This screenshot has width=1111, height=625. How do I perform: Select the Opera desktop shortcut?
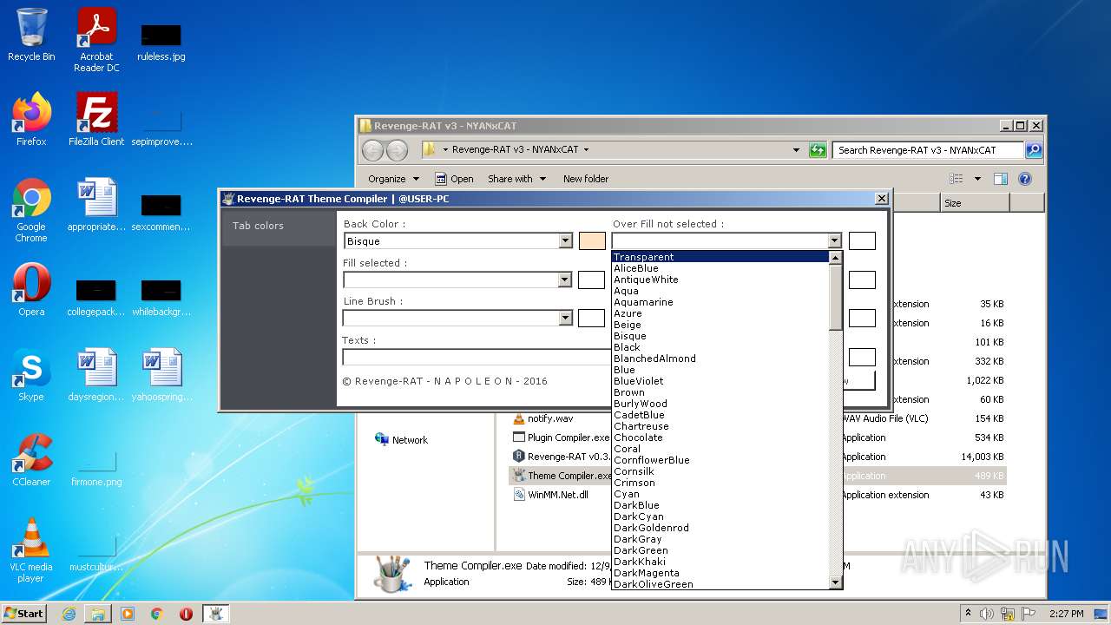coord(31,289)
